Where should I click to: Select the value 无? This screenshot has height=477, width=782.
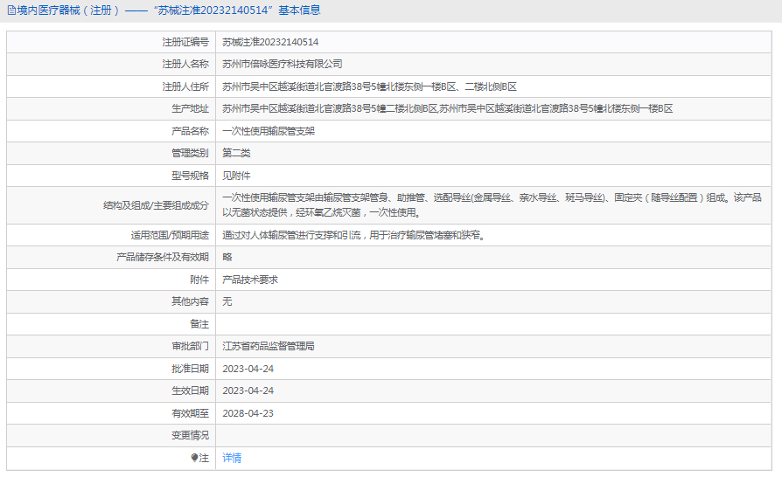[227, 301]
